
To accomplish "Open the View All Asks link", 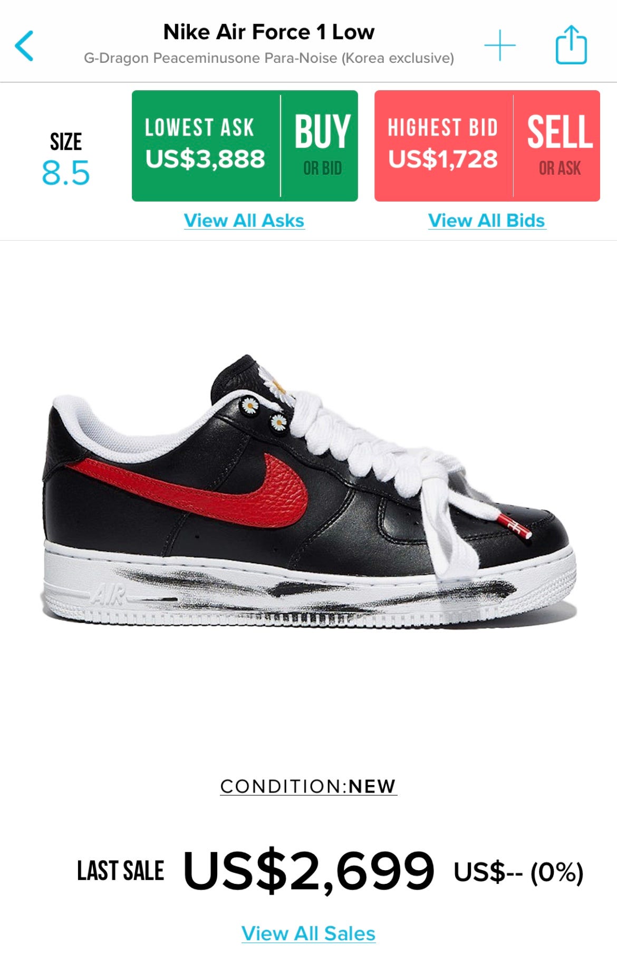I will coord(244,221).
